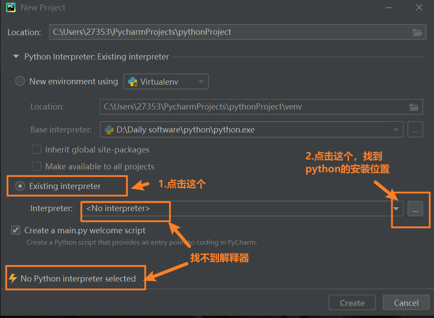
Task: Enable Make available to all projects
Action: click(x=36, y=166)
